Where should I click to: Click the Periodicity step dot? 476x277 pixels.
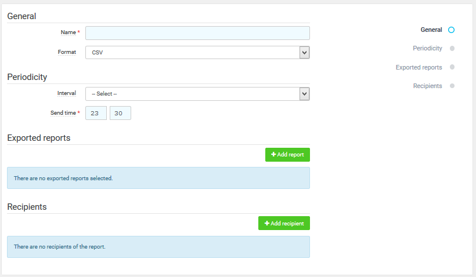(x=452, y=49)
